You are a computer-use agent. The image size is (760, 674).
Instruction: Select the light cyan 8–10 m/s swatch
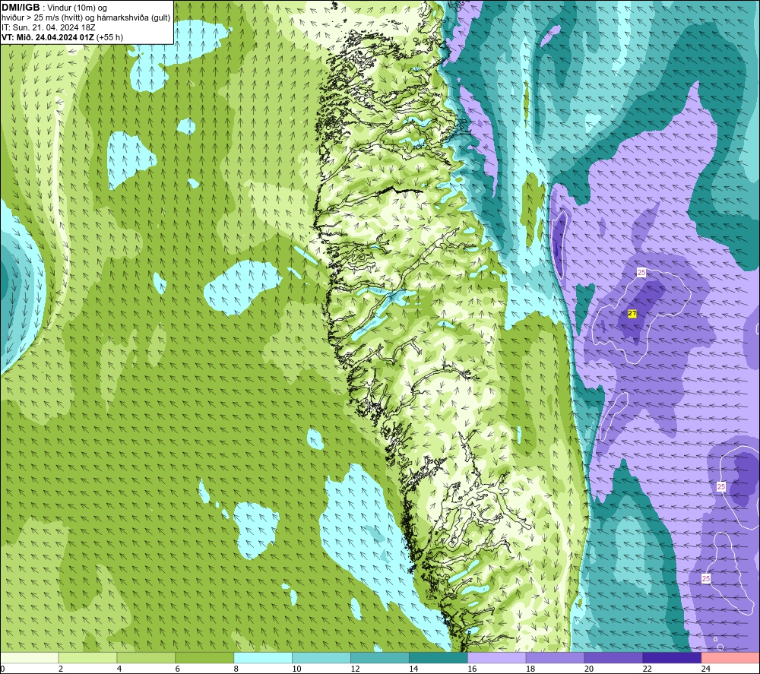263,658
